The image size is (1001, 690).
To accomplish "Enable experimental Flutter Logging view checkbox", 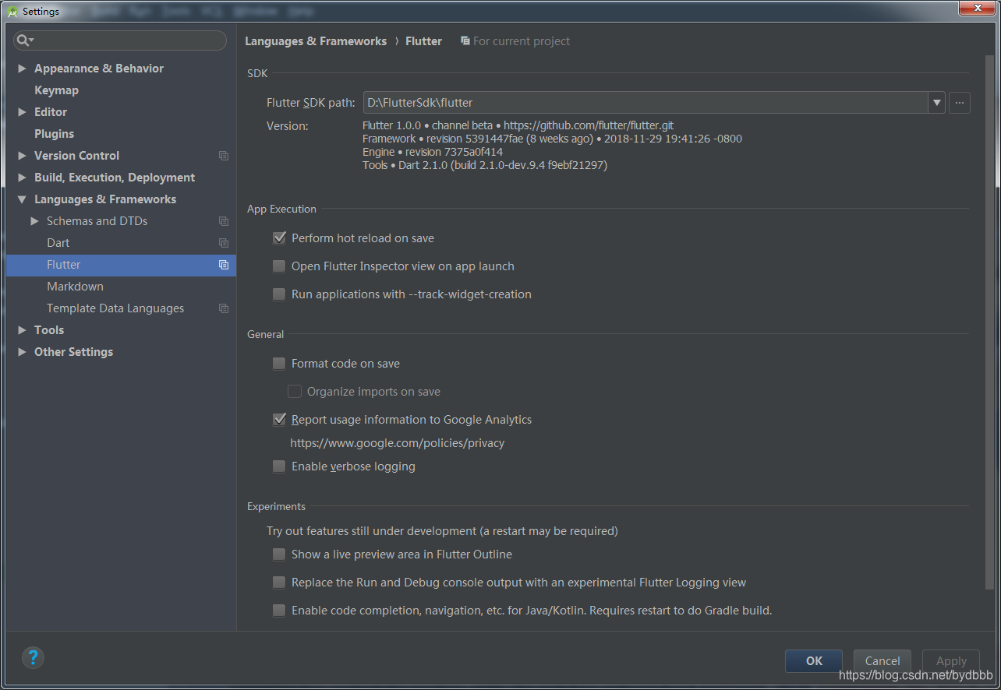I will click(279, 583).
